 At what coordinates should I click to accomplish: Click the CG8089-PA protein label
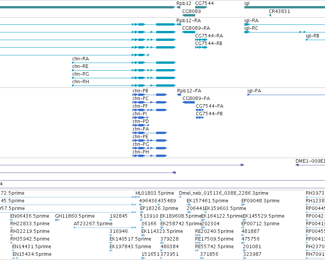tap(196, 99)
